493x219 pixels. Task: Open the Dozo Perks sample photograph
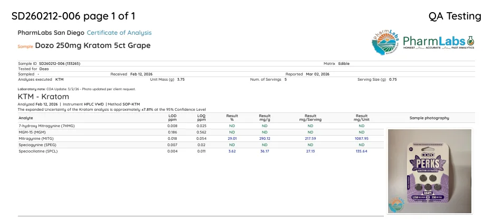[x=430, y=171]
